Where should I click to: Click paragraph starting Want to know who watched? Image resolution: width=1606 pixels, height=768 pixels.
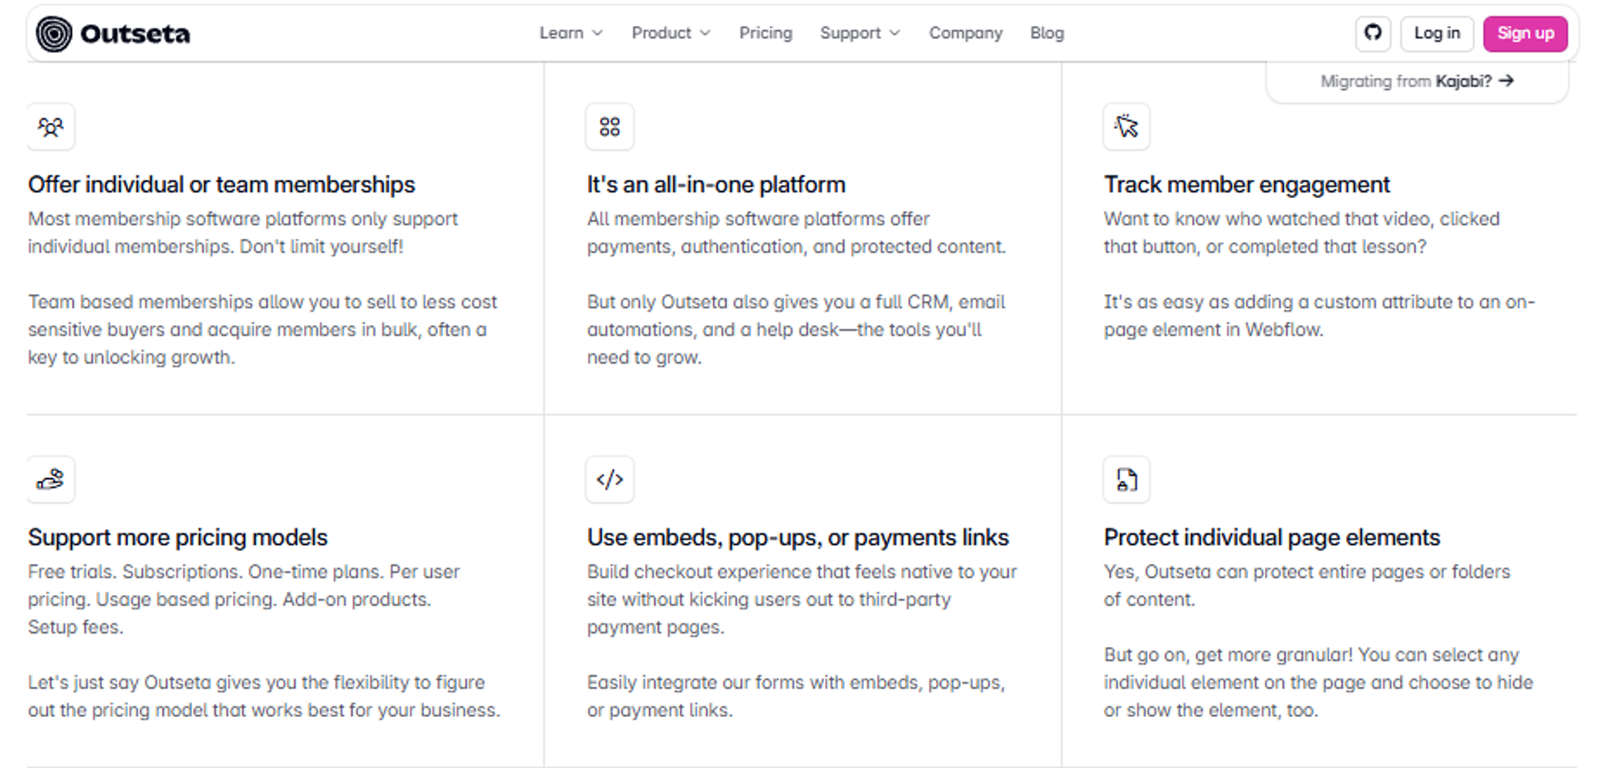pyautogui.click(x=1302, y=232)
